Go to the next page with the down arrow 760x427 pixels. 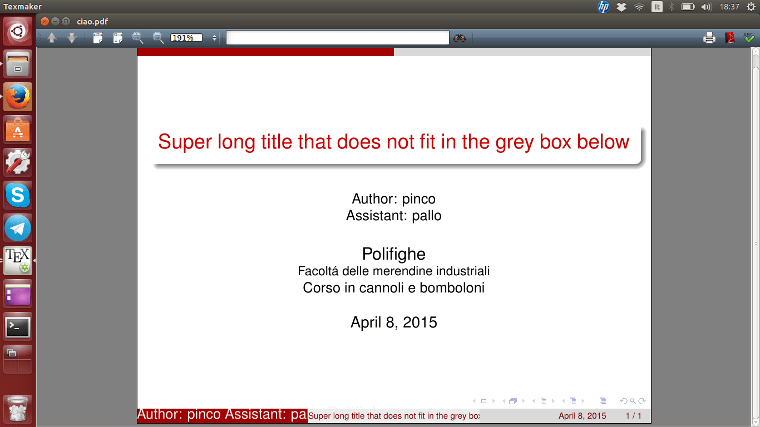click(71, 38)
